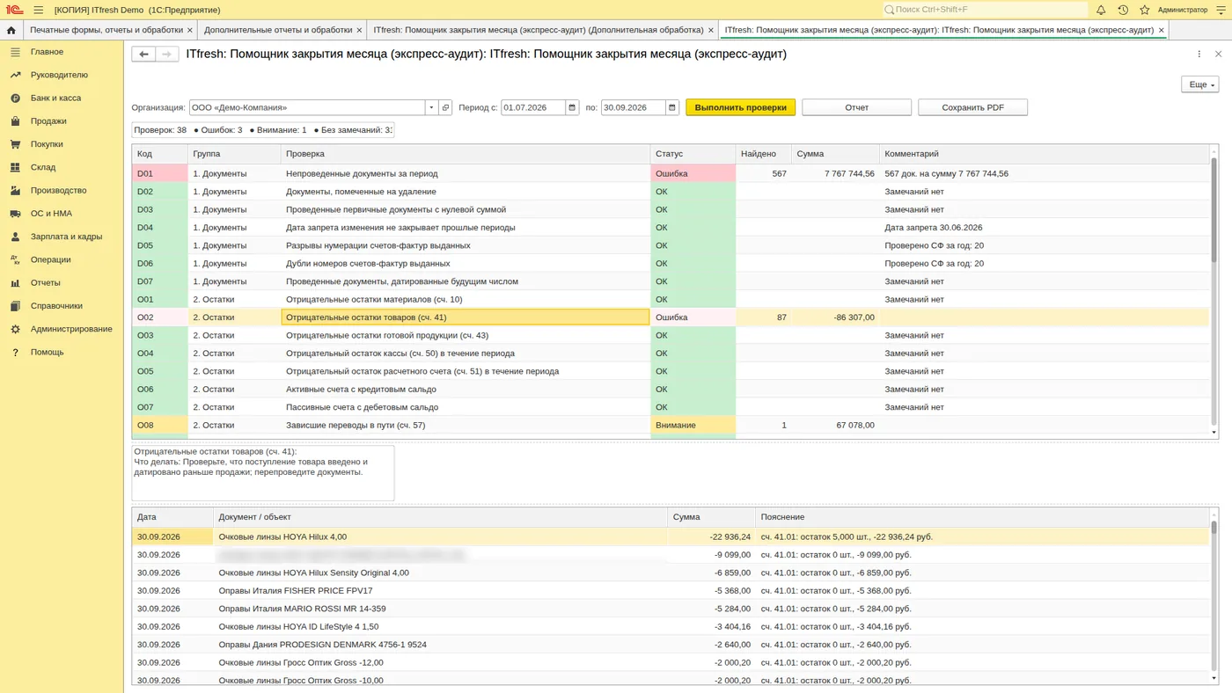Screen dimensions: 1232x693
Task: Select the row Зависшие переводы в пути (сч. 57)
Action: 671,425
